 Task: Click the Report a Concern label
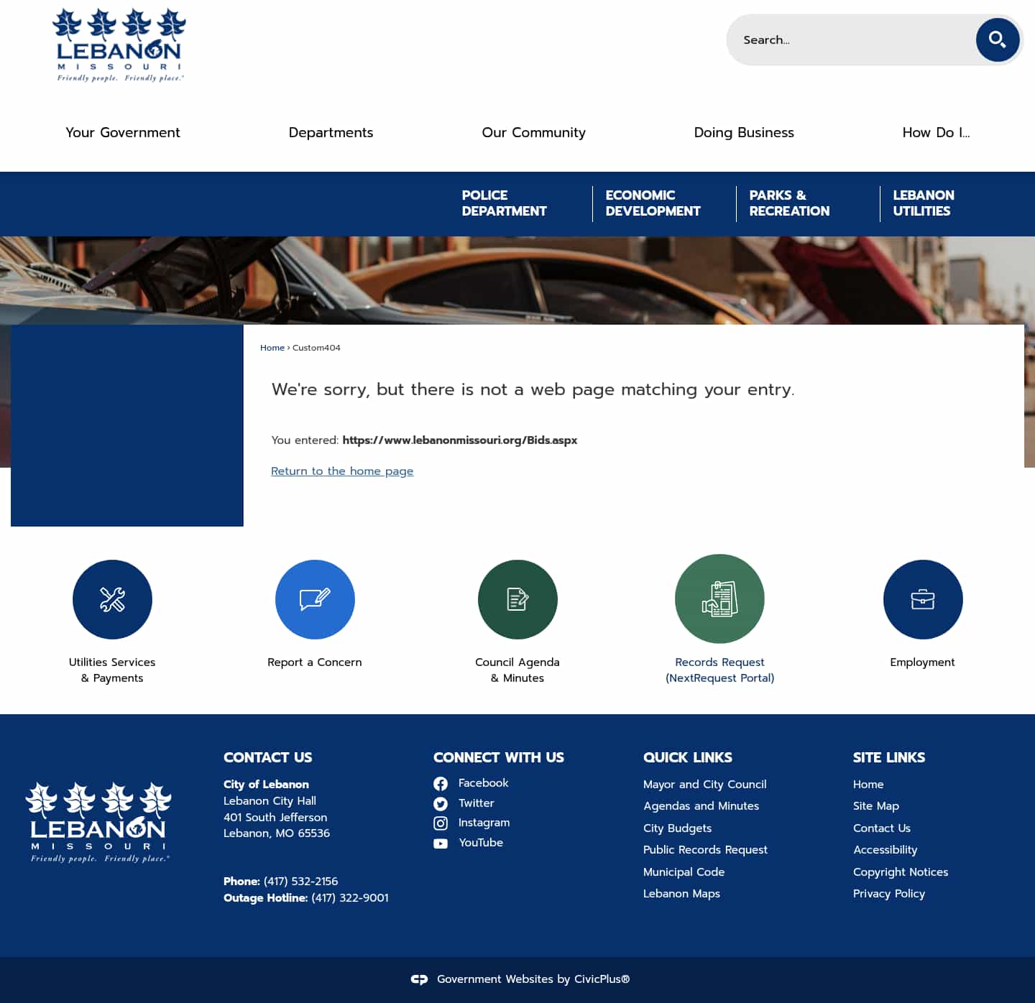click(315, 662)
